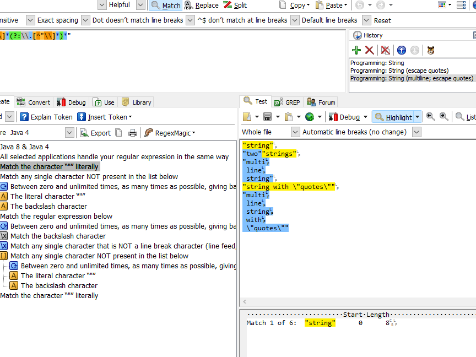Delete history item with red X
This screenshot has width=476, height=357.
point(370,50)
